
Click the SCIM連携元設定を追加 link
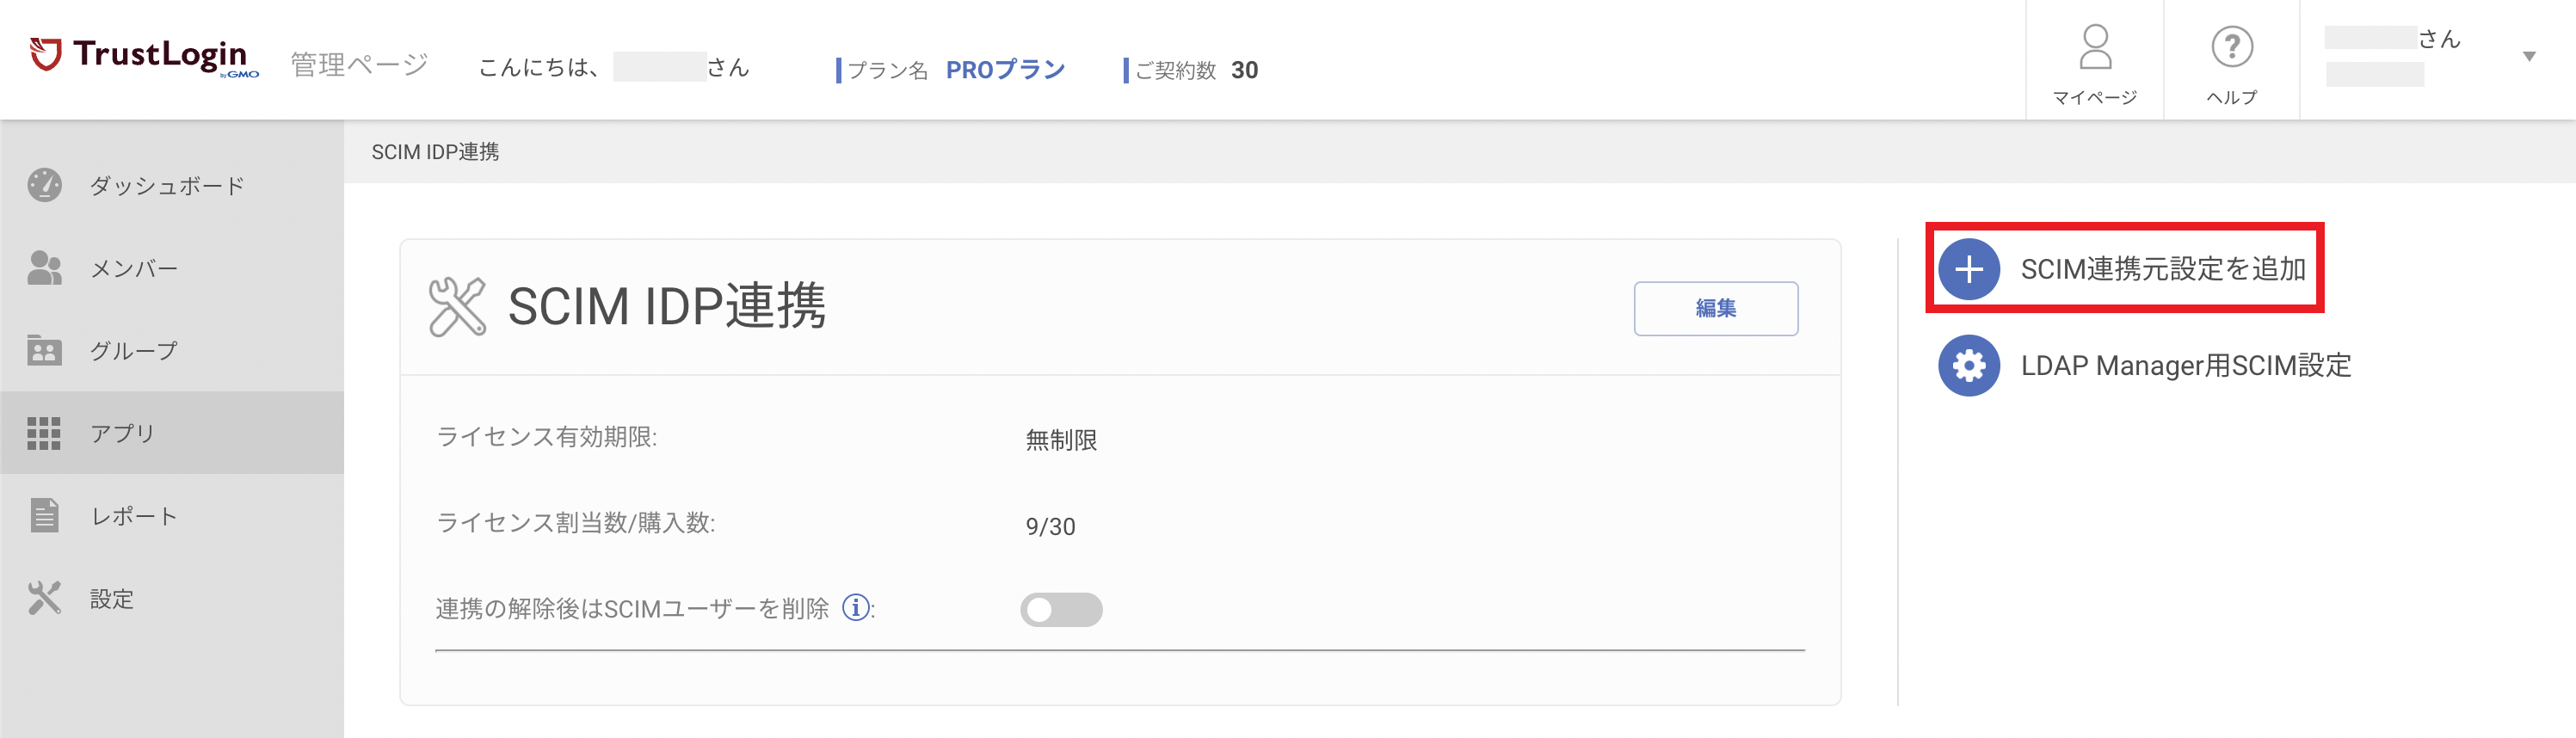[x=2162, y=269]
